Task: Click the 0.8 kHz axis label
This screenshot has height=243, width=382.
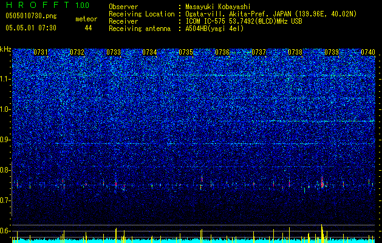Action: [5, 170]
